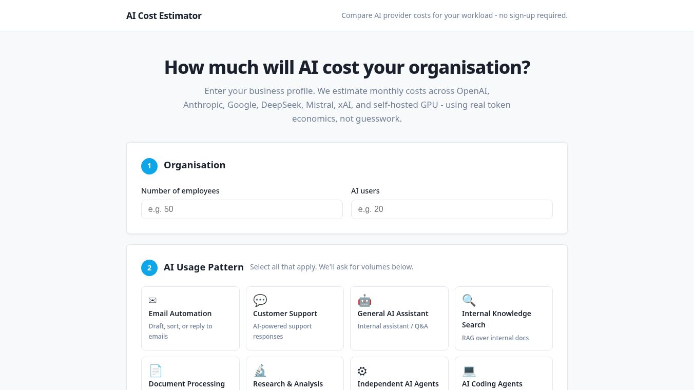Select the Email Automation usage card title
Viewport: 694px width, 390px height.
coord(180,314)
